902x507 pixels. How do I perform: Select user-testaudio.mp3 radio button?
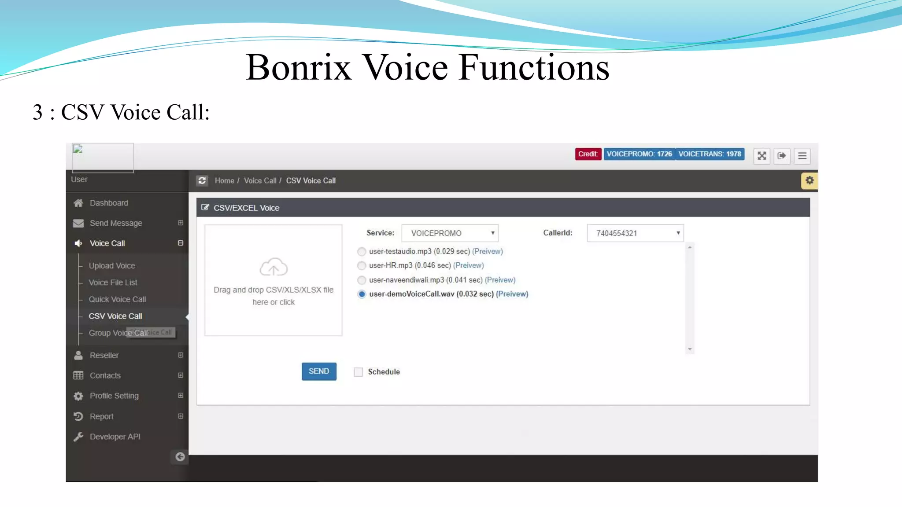(362, 251)
